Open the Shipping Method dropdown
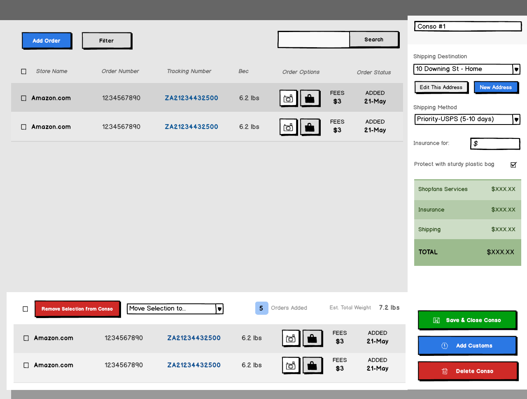 (516, 119)
